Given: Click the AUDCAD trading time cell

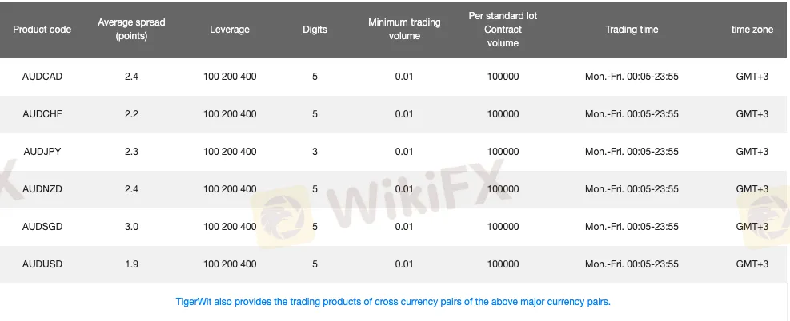Looking at the screenshot, I should 632,77.
